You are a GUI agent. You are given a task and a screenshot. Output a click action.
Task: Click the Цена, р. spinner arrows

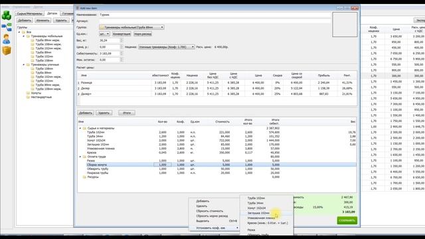coord(122,47)
